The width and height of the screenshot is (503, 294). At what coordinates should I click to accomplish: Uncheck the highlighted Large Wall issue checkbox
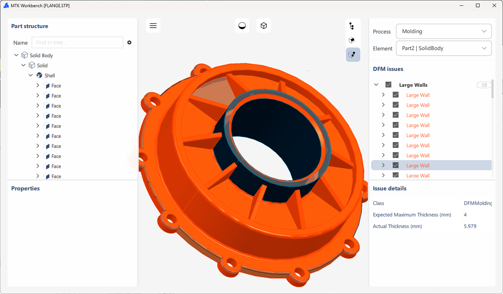[x=396, y=165]
